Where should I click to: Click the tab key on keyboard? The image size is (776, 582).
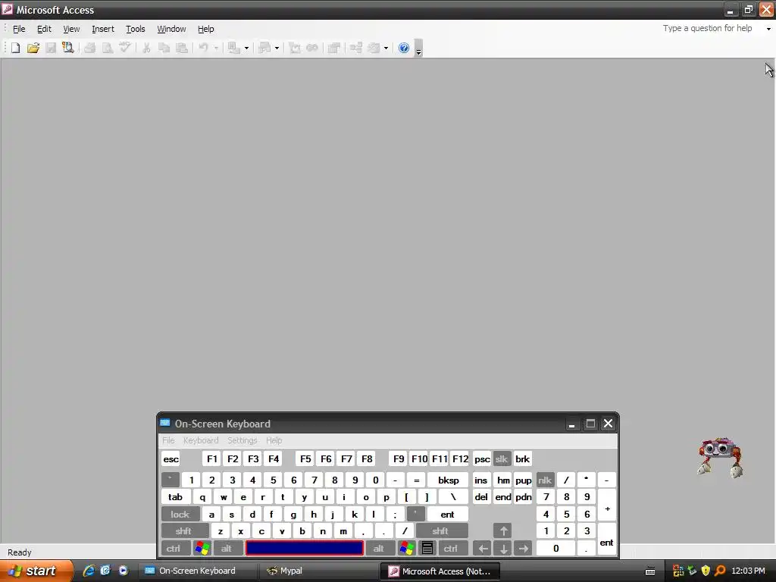(x=176, y=497)
